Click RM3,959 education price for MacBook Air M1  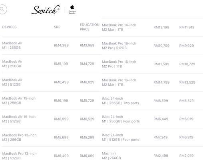pos(87,46)
